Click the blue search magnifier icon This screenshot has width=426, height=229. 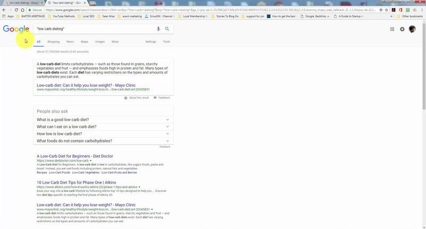(167, 29)
